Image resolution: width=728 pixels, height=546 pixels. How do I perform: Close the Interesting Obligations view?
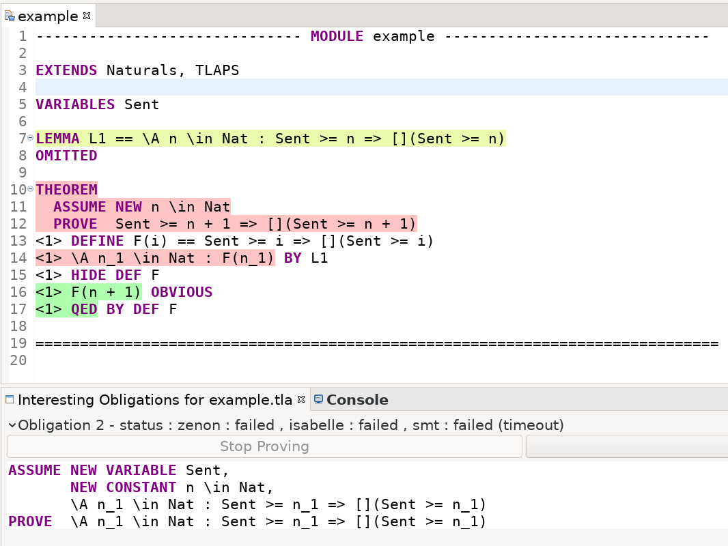point(301,399)
